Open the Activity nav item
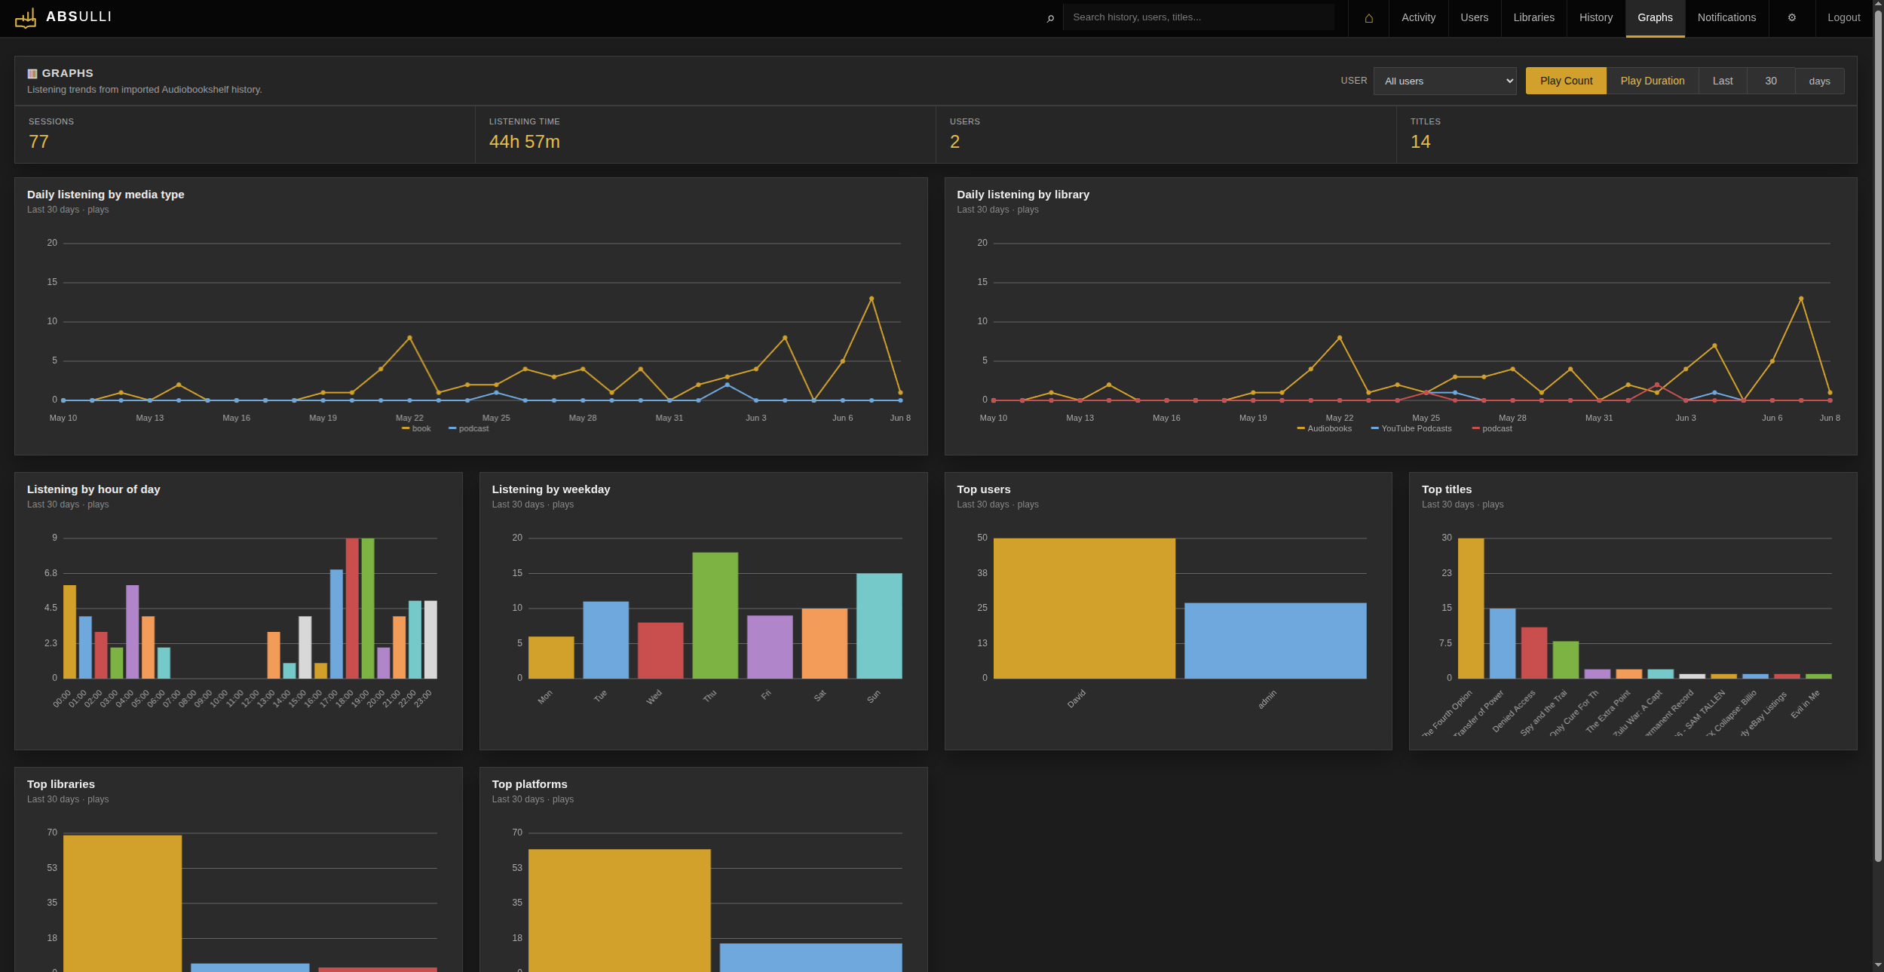 (x=1418, y=18)
